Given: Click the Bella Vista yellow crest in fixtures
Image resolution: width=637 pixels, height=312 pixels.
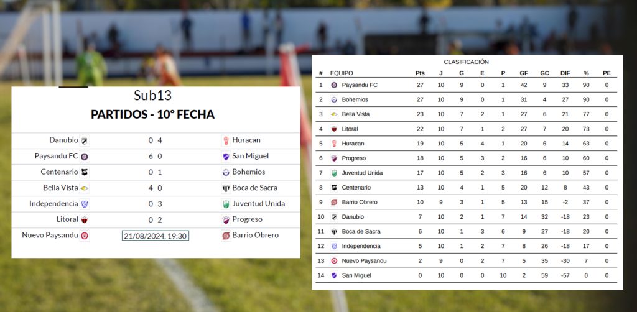Looking at the screenshot, I should pos(84,188).
